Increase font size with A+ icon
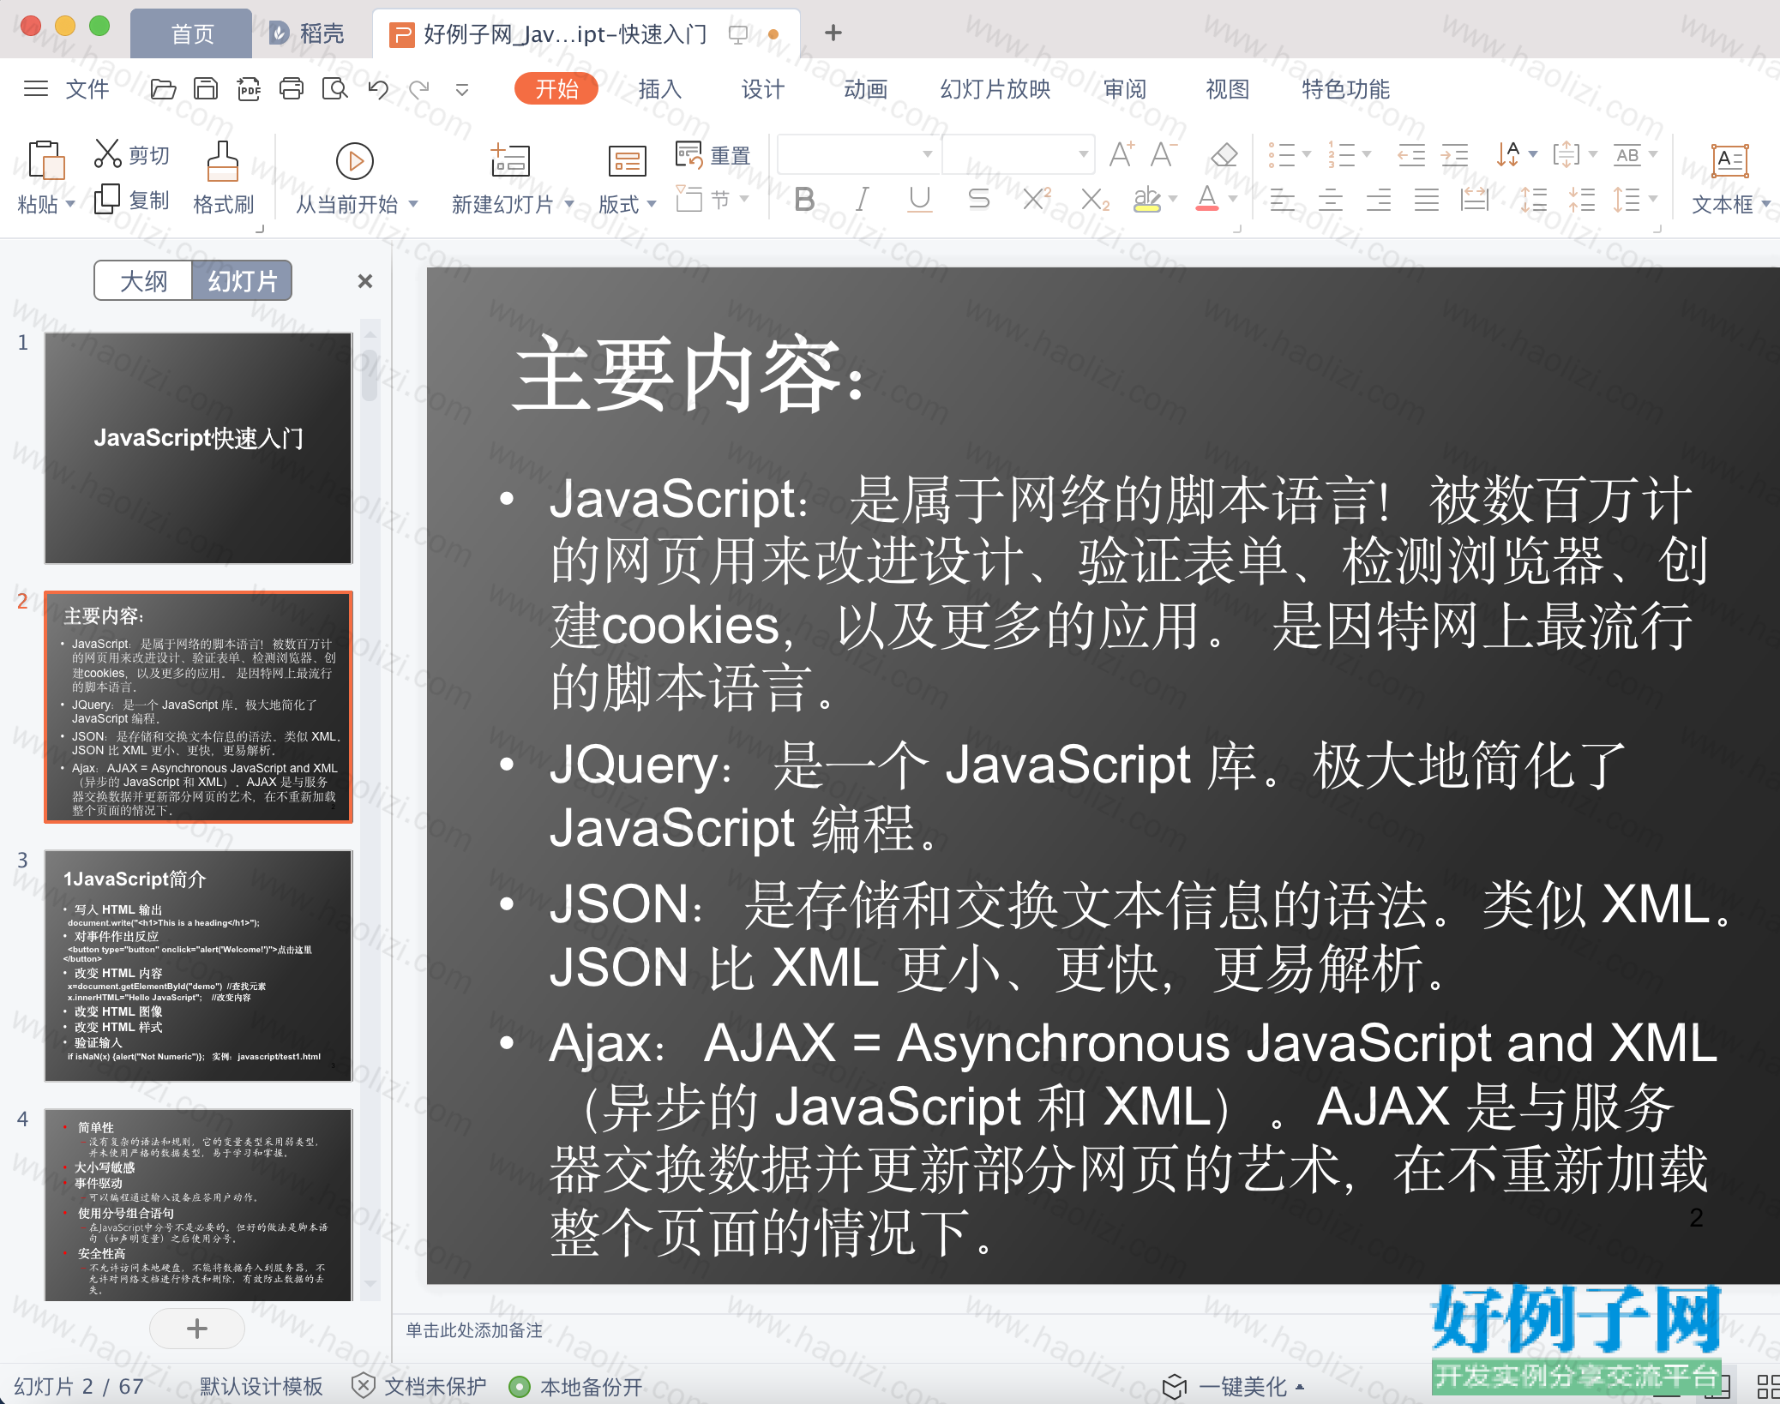This screenshot has width=1780, height=1404. [x=1122, y=154]
